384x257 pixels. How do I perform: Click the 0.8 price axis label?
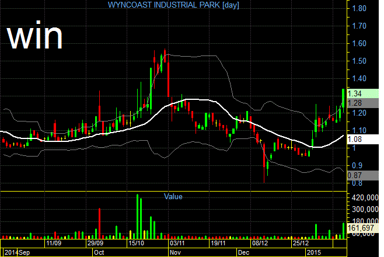(357, 183)
